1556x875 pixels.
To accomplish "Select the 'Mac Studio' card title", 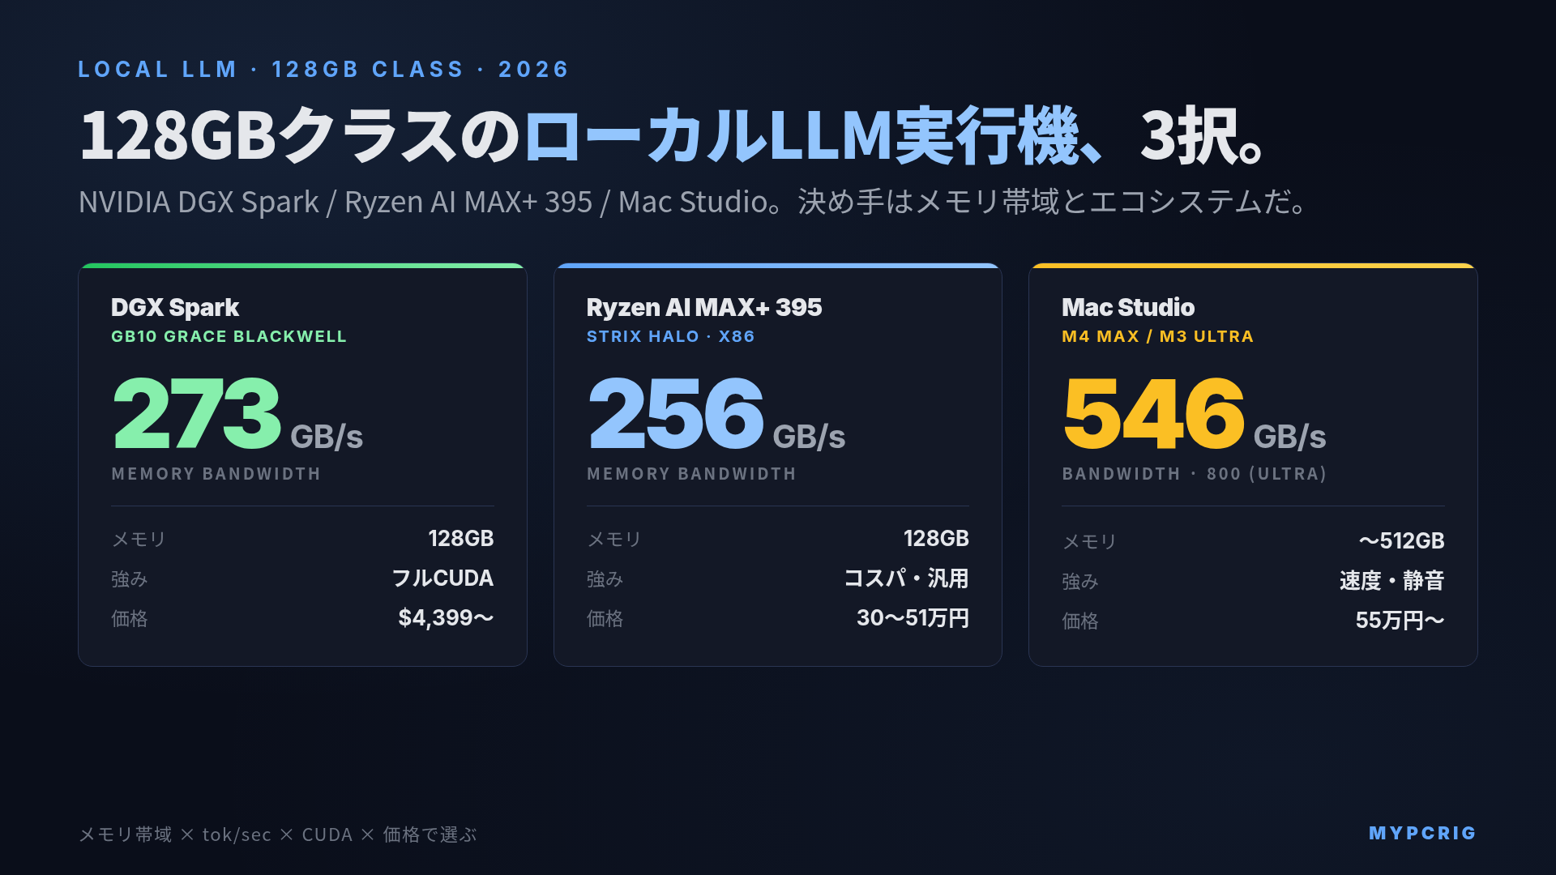I will point(1128,307).
